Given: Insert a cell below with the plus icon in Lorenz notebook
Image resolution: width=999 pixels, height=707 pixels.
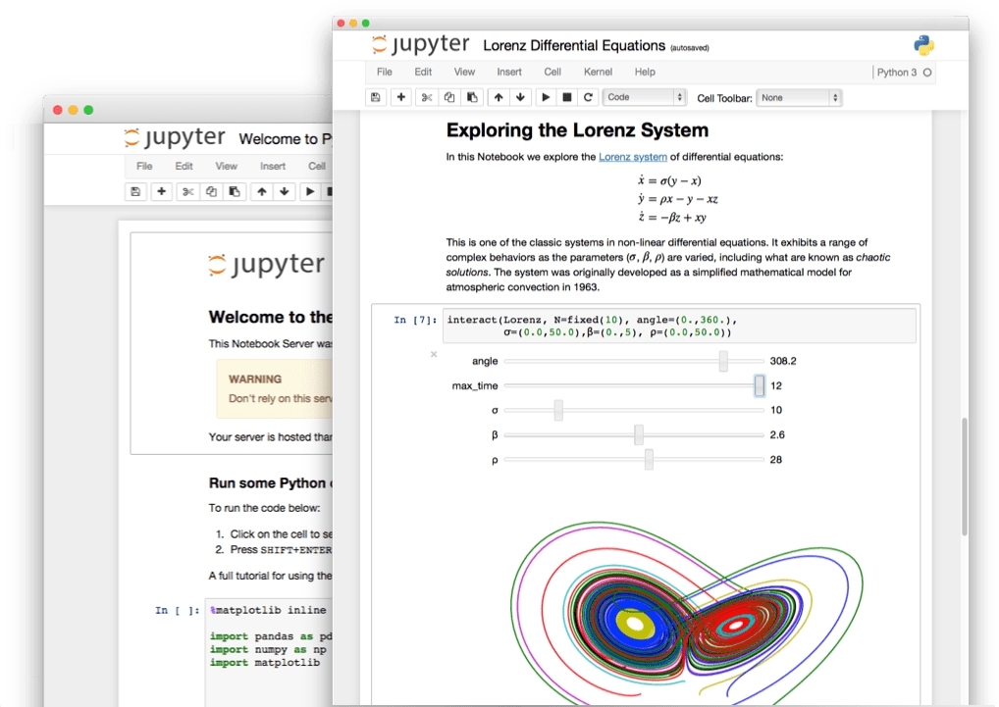Looking at the screenshot, I should click(x=400, y=97).
